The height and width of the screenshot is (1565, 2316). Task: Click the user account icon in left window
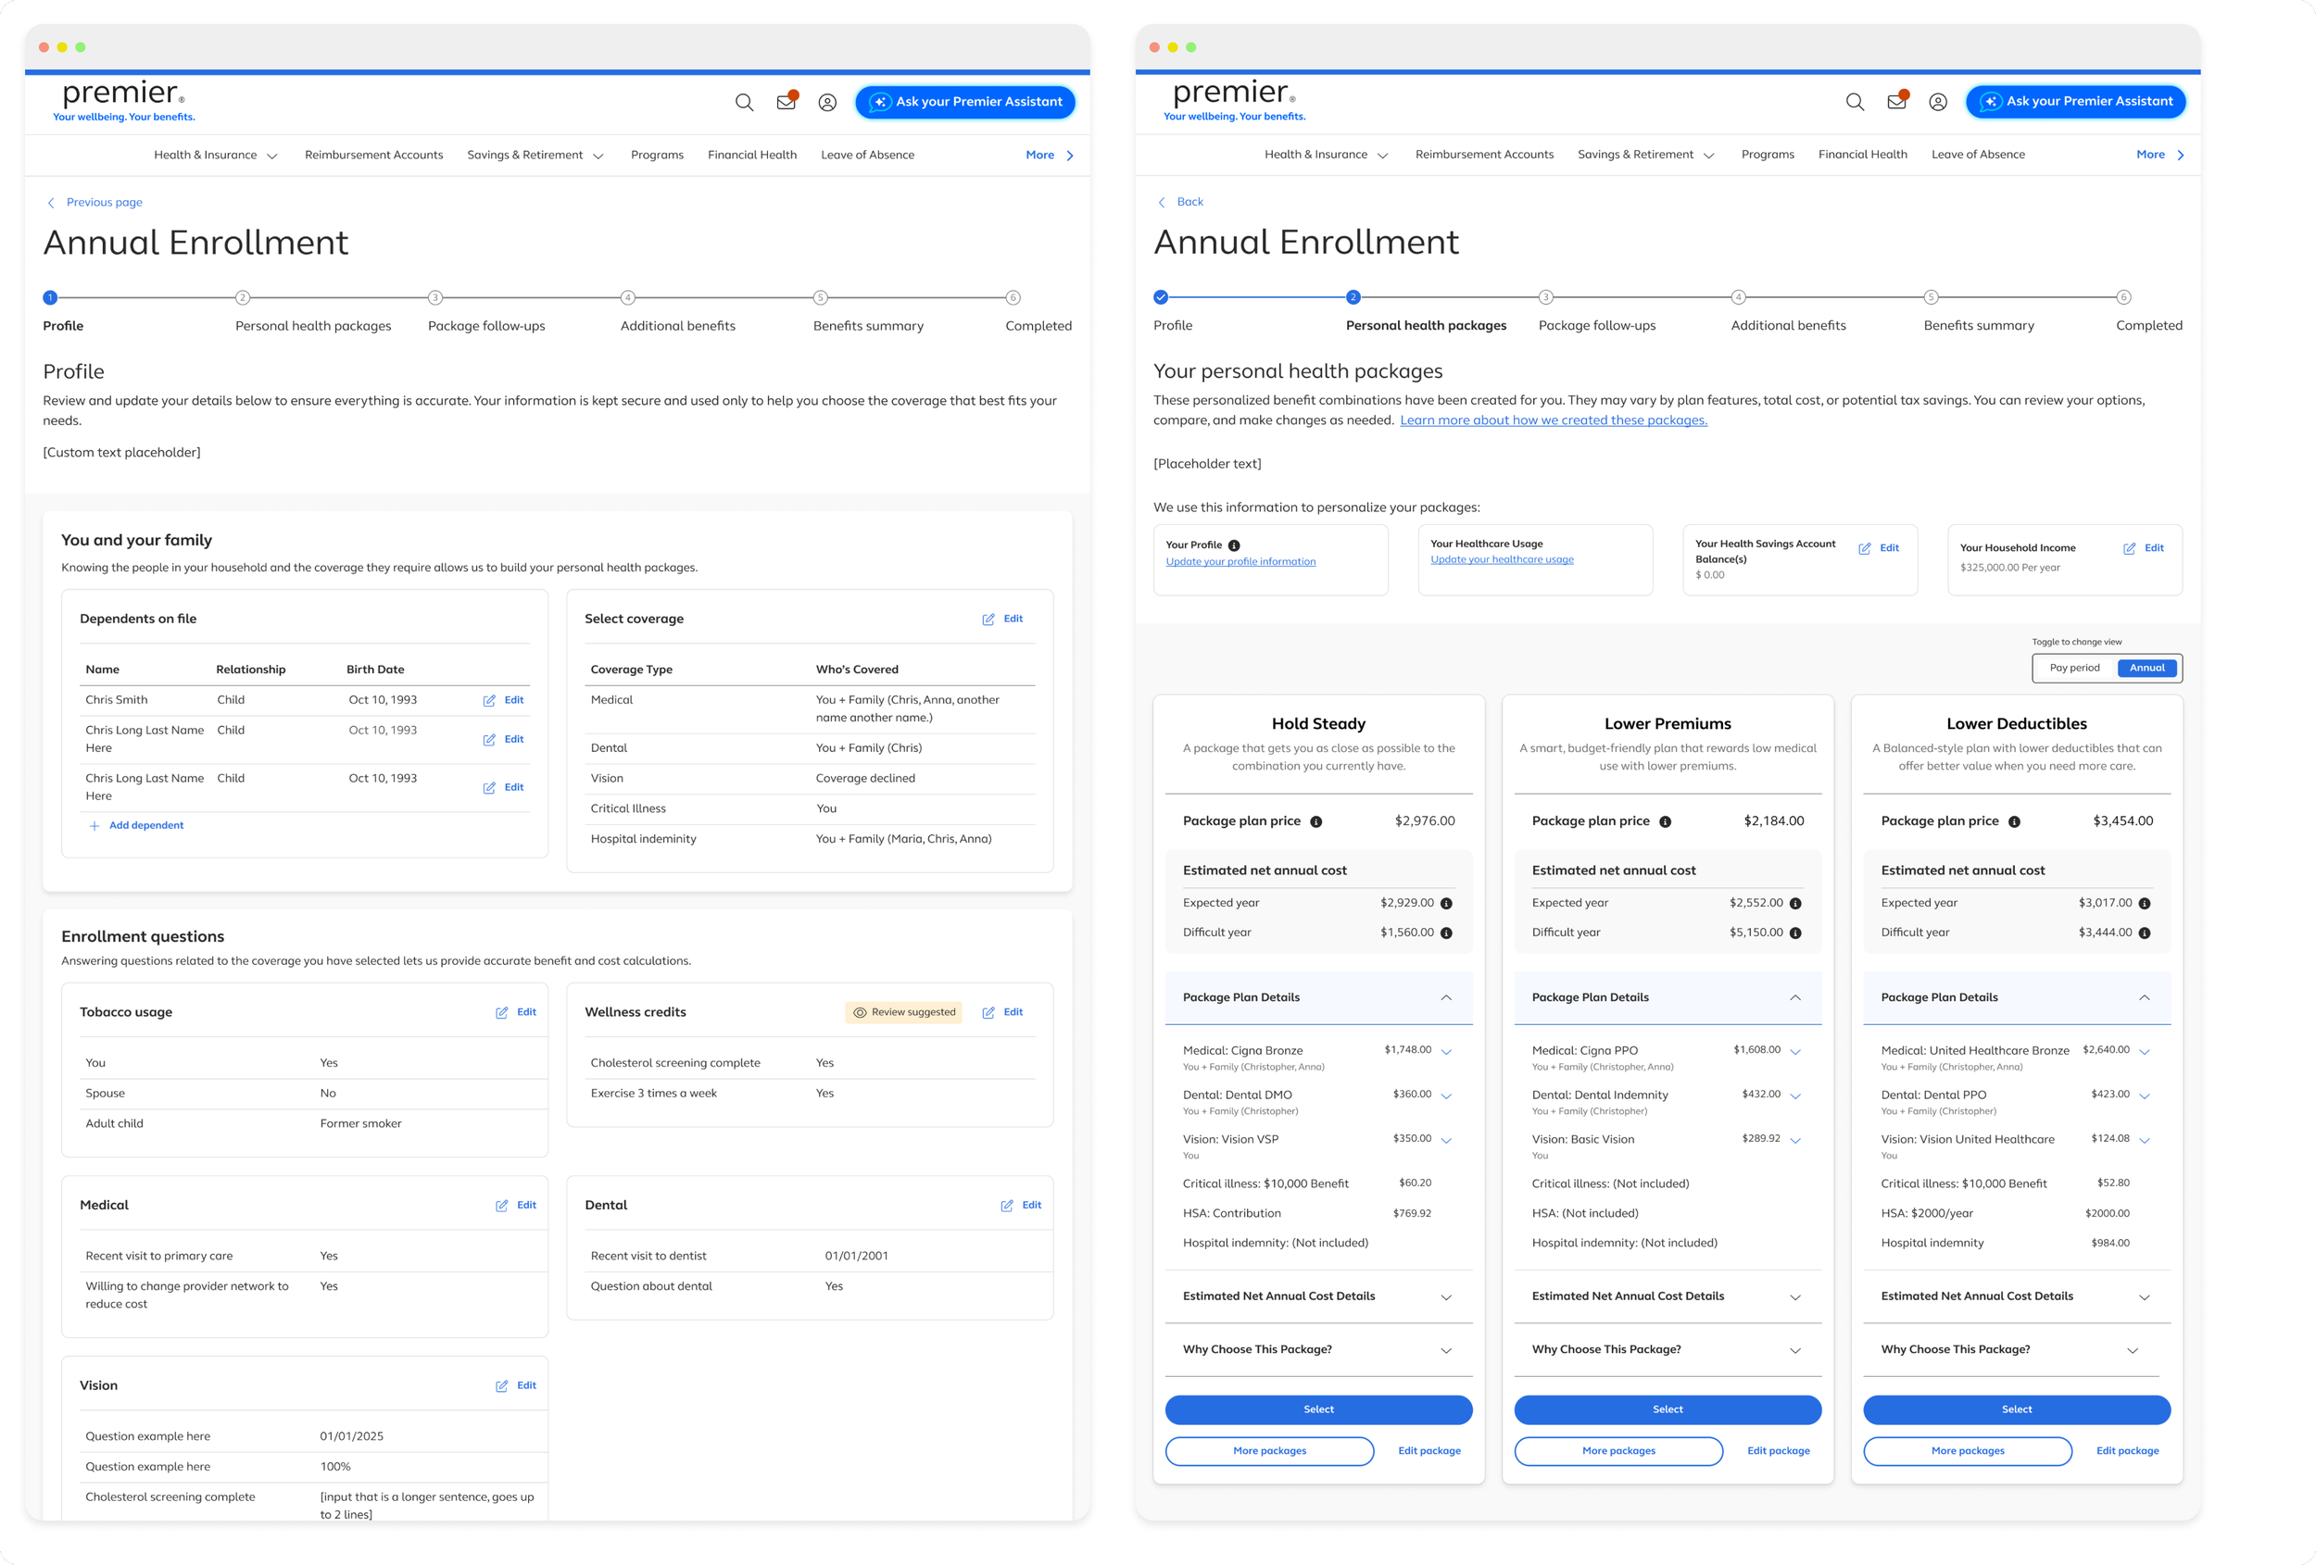(827, 103)
